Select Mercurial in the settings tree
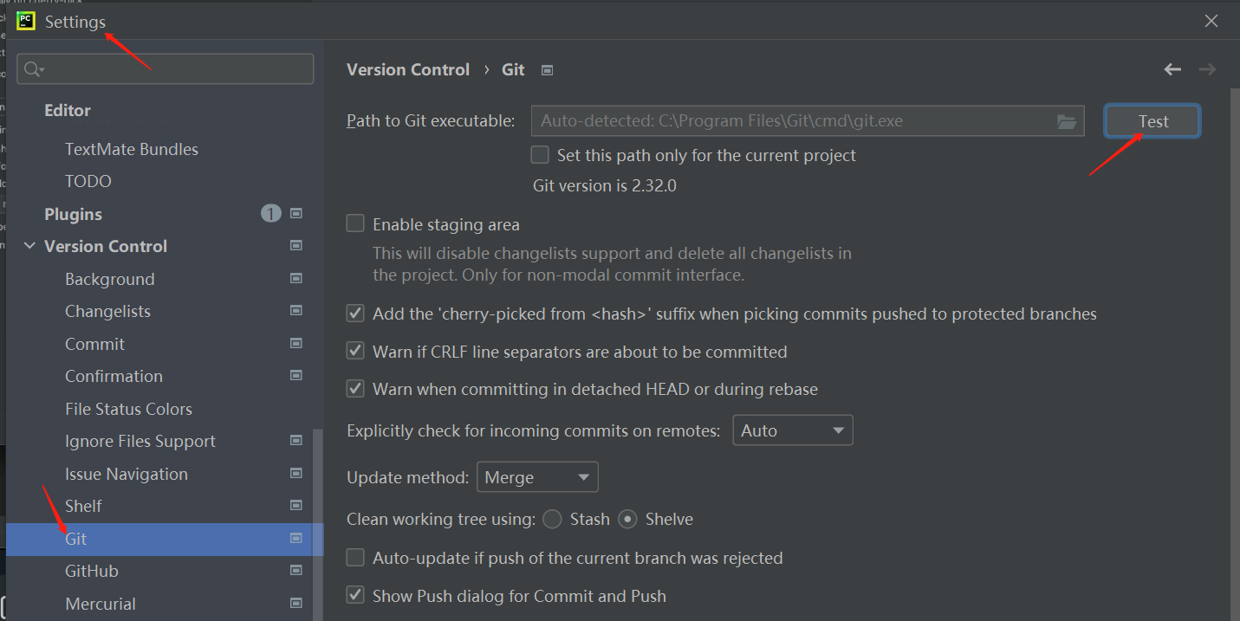 101,604
